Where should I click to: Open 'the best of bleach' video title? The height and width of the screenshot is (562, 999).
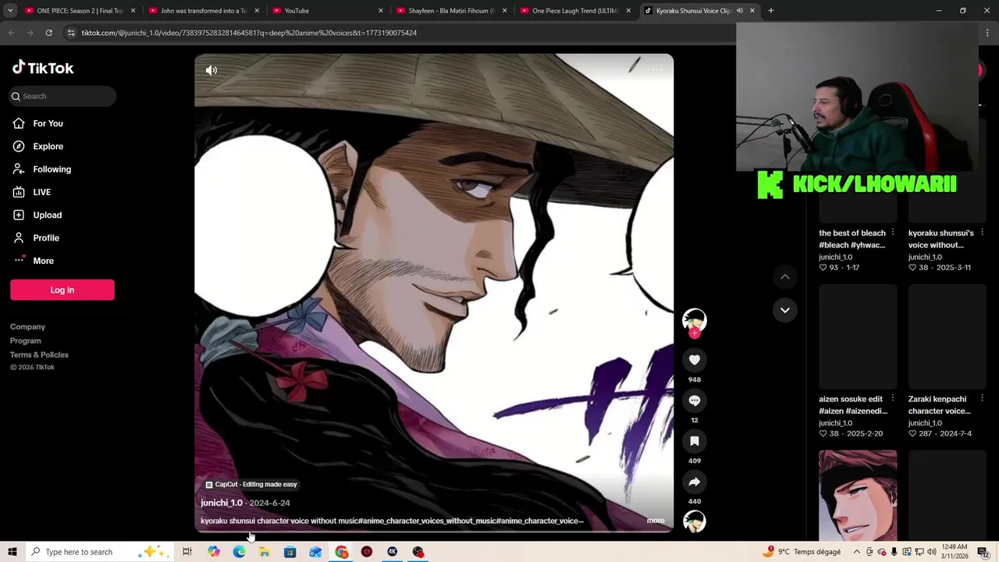pos(852,239)
